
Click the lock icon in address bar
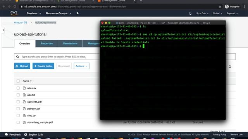point(22,7)
